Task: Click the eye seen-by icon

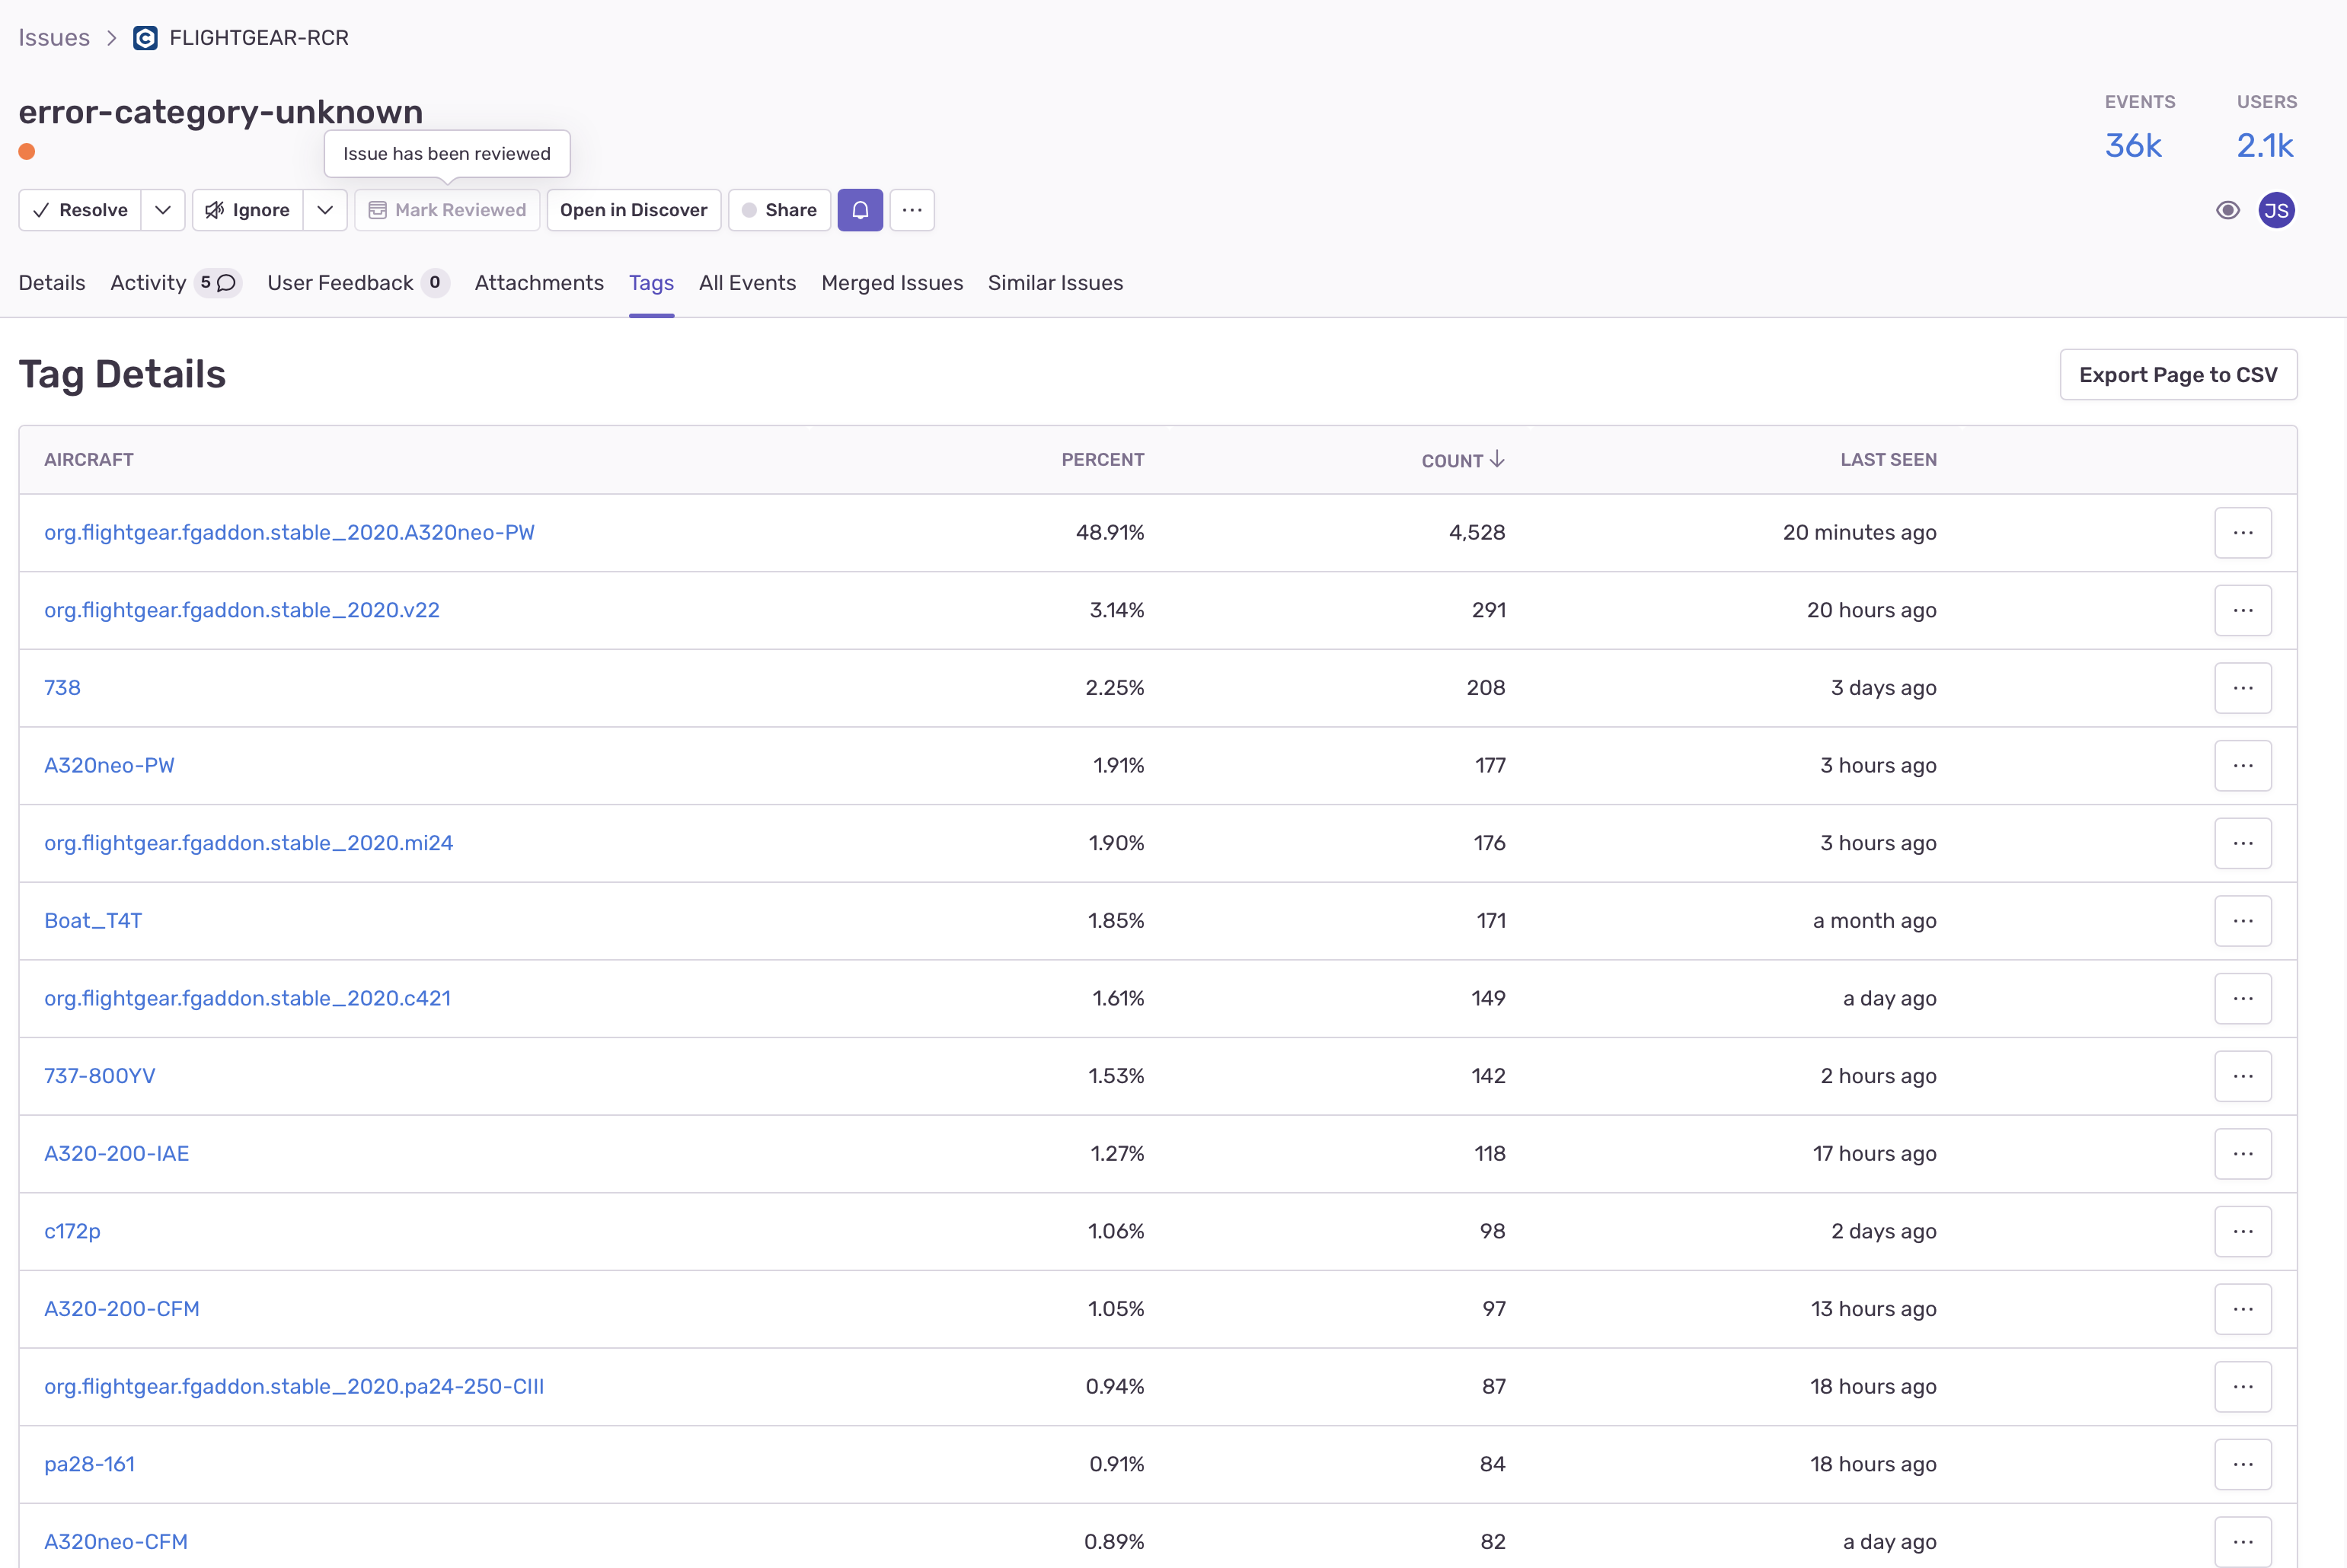Action: tap(2228, 210)
